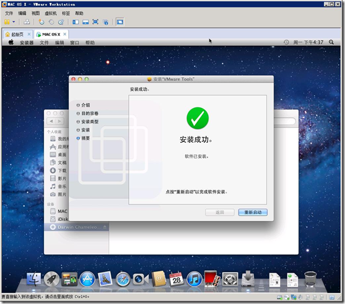
Task: Click the console thumbnail bar toolbar icon
Action: pyautogui.click(x=85, y=22)
